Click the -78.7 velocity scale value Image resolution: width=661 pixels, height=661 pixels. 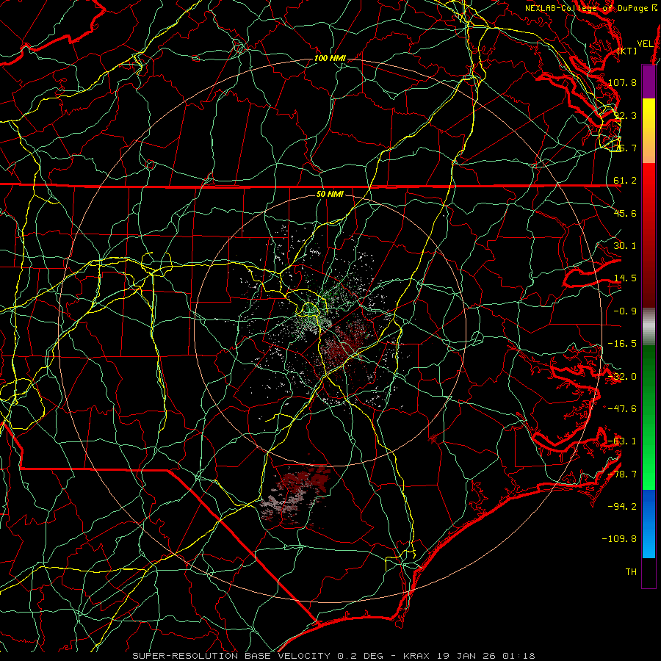pyautogui.click(x=622, y=474)
